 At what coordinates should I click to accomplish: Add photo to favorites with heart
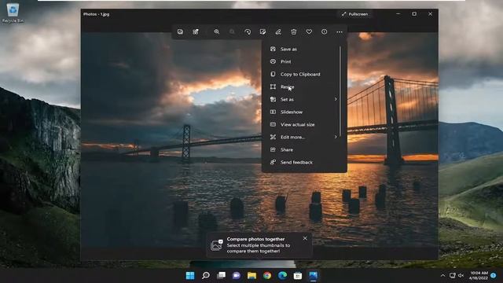309,31
